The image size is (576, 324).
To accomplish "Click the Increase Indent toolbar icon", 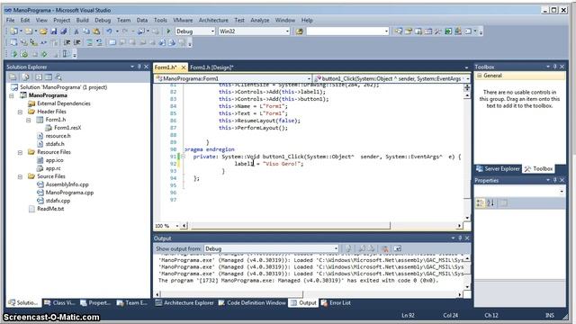I will (77, 42).
